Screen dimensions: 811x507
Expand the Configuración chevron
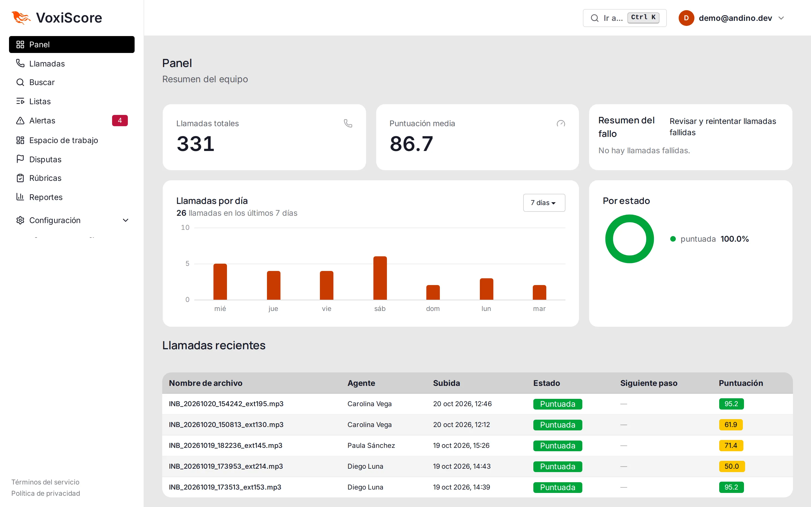pyautogui.click(x=126, y=220)
